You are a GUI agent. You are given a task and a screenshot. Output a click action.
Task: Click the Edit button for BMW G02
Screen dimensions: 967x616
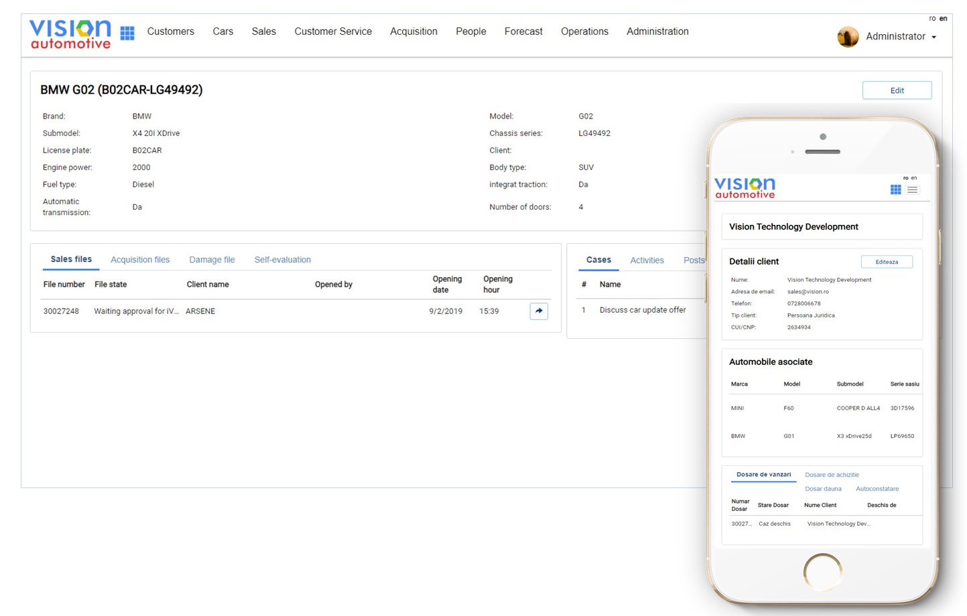[x=897, y=90]
